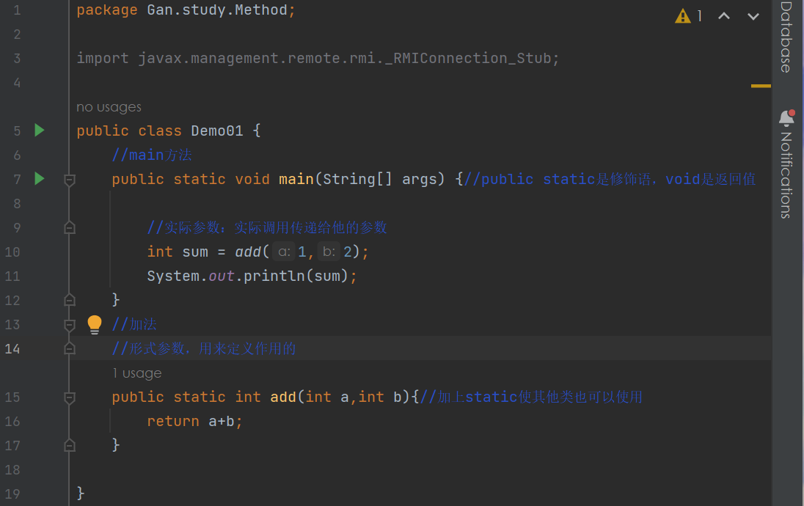The width and height of the screenshot is (804, 506).
Task: Open the Notifications tool window tab
Action: 786,174
